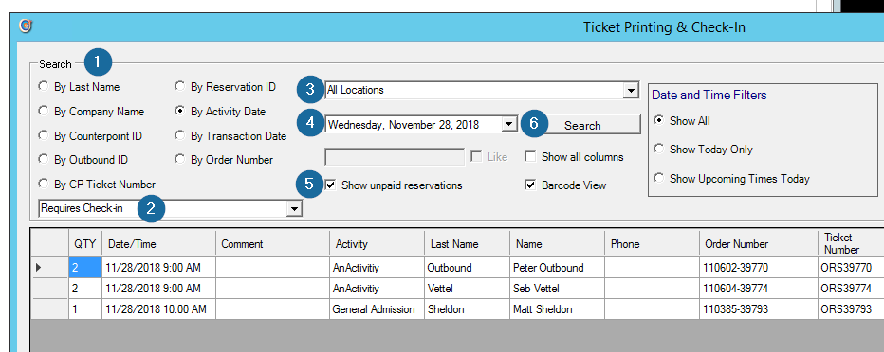Toggle the Like checkbox
Image resolution: width=884 pixels, height=352 pixels.
coord(476,157)
